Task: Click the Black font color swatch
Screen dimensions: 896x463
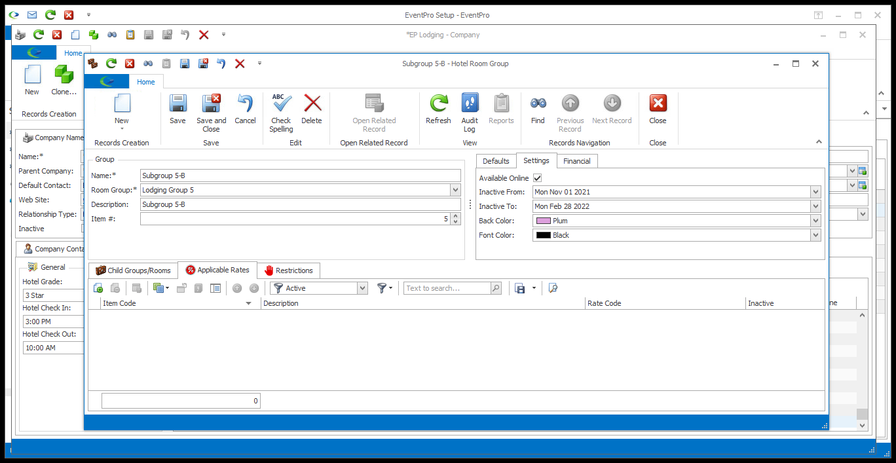Action: tap(543, 235)
